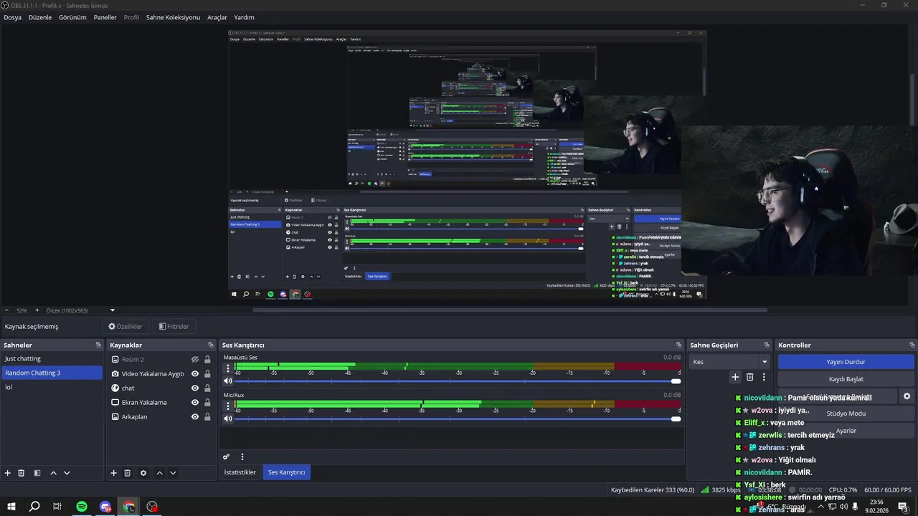Pop out the Kontroller dock panel
Screen dimensions: 918x516
click(912, 345)
